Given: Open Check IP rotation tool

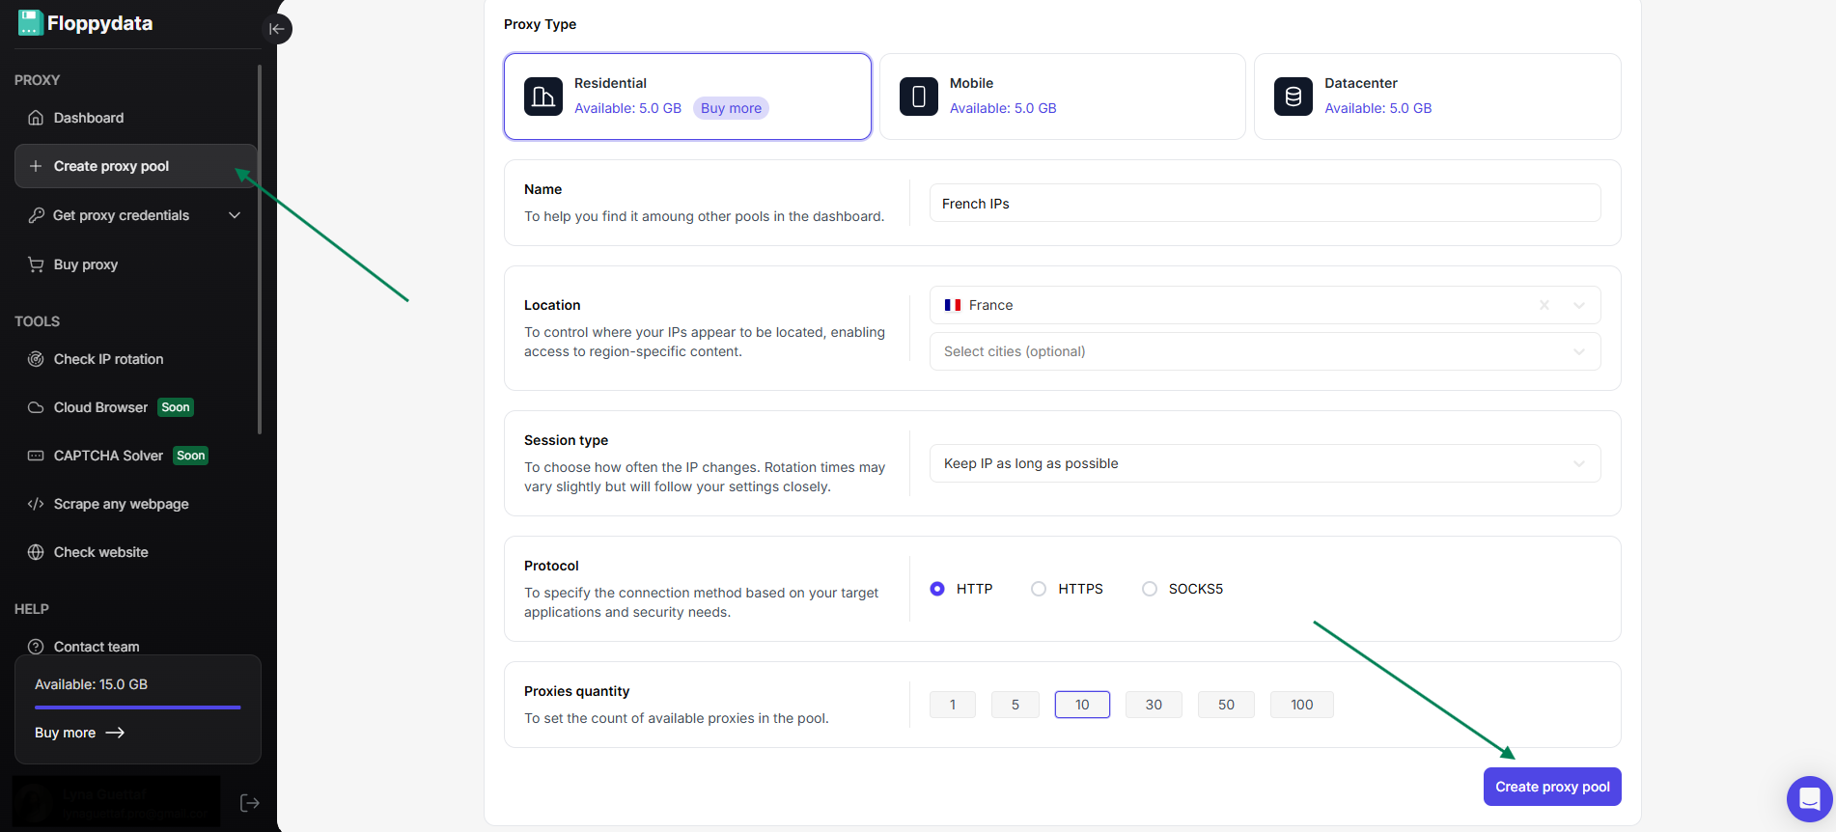Looking at the screenshot, I should pyautogui.click(x=108, y=359).
